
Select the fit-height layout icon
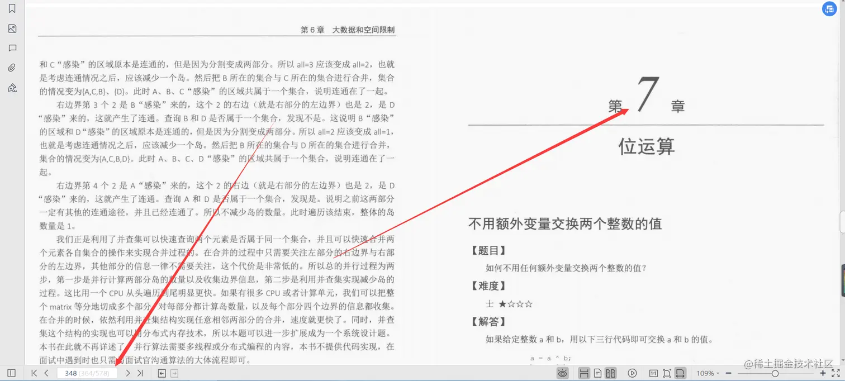point(585,373)
